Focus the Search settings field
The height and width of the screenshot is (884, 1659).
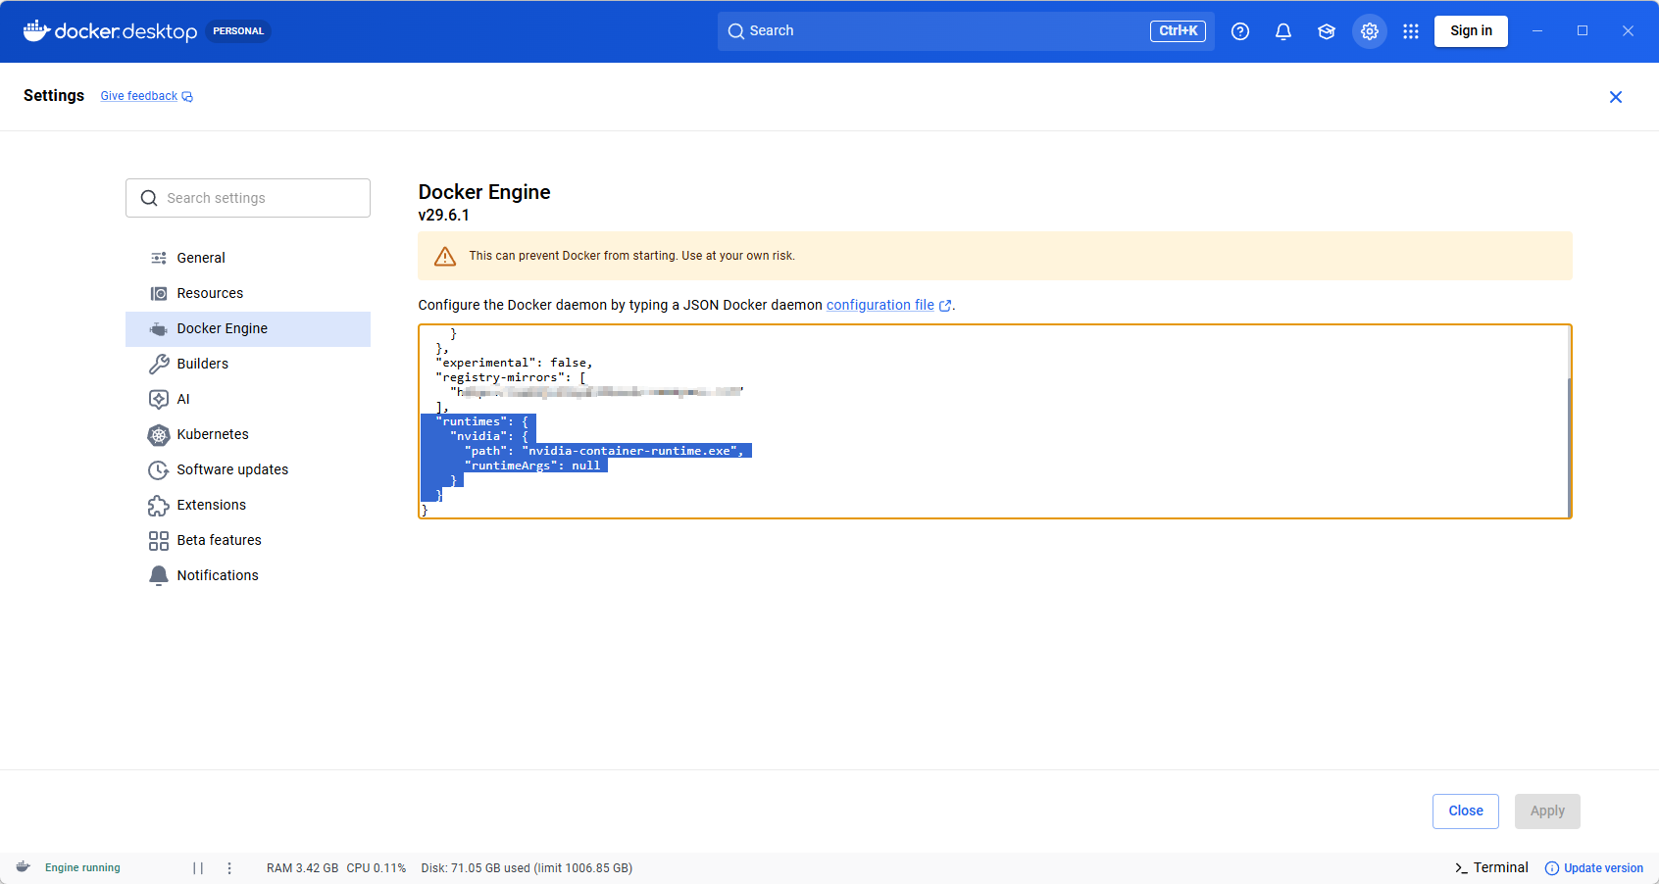tap(248, 198)
